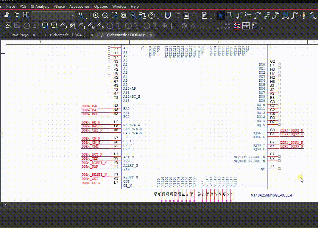The height and width of the screenshot is (228, 318).
Task: Open the help question mark icon
Action: click(x=152, y=15)
